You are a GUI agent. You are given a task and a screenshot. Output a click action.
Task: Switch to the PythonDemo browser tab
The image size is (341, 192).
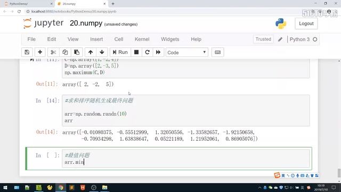[x=29, y=4]
